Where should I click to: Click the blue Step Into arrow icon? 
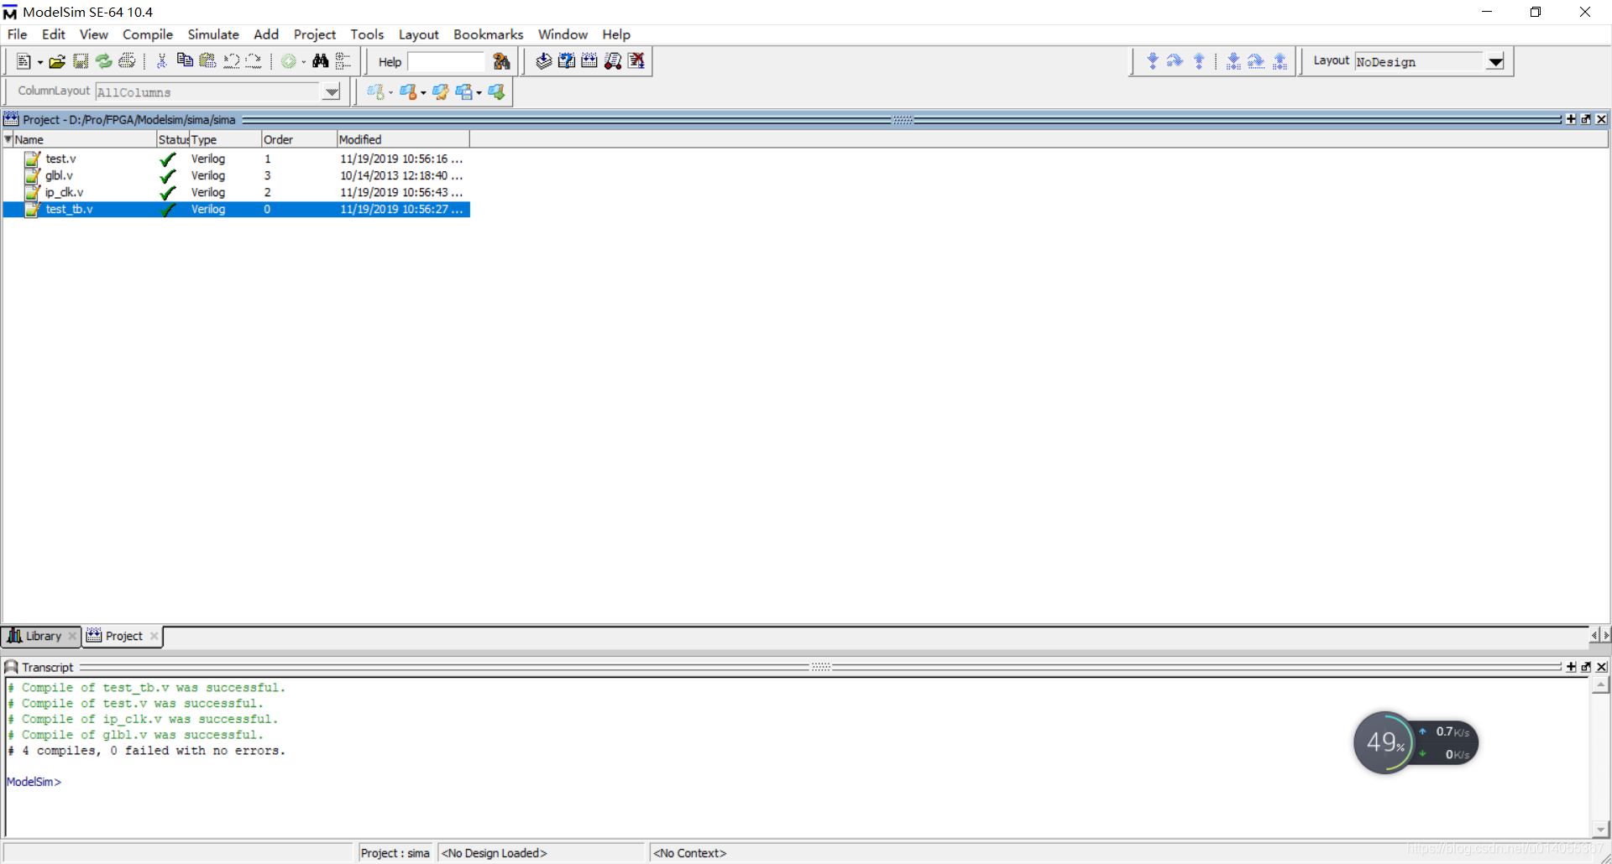click(1152, 61)
